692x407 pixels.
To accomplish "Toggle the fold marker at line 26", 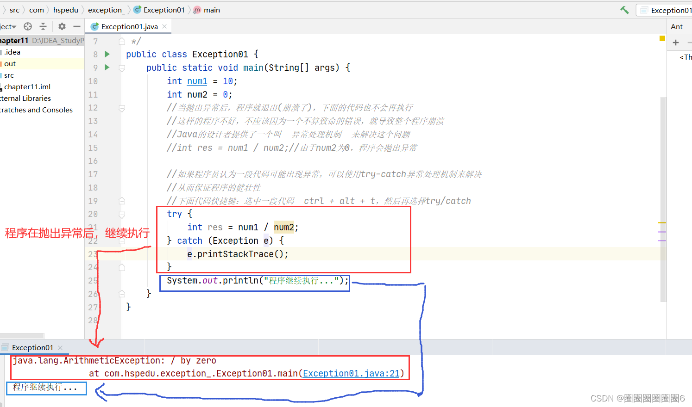I will pos(122,294).
